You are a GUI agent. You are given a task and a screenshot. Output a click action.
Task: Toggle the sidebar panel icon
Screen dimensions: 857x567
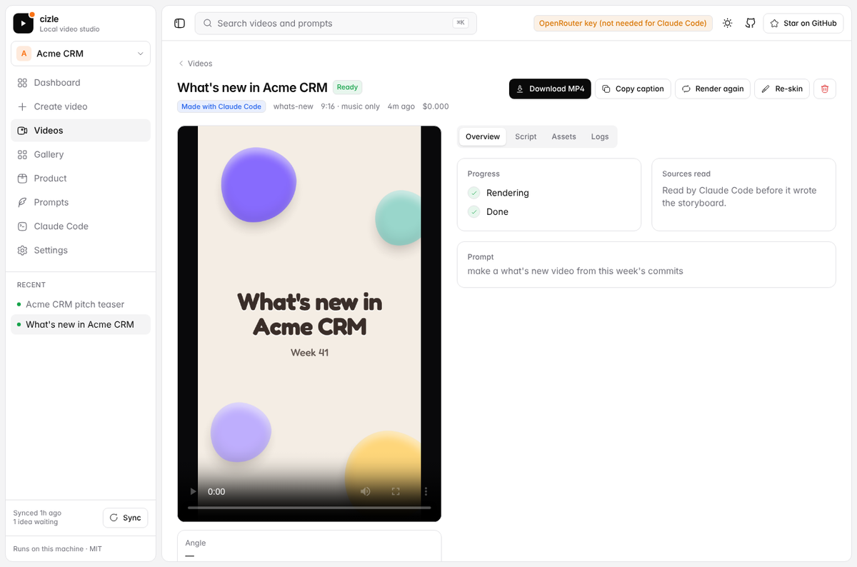point(179,24)
